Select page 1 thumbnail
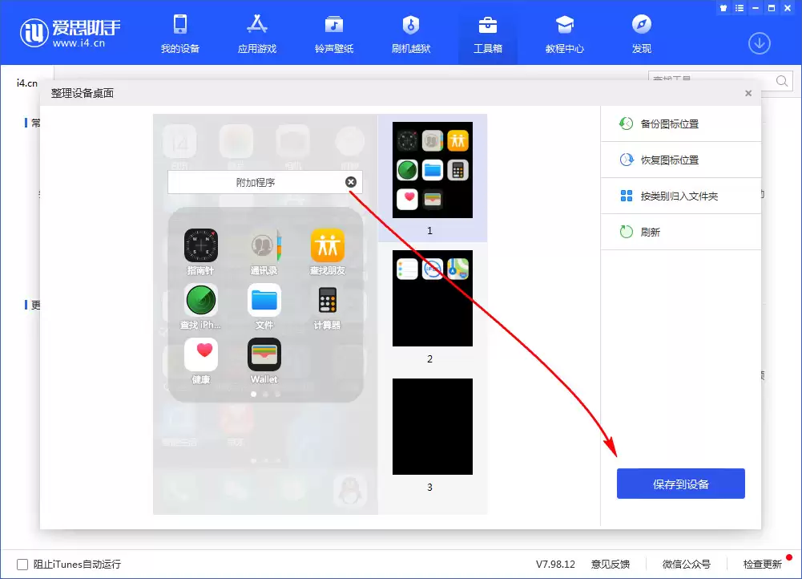The height and width of the screenshot is (579, 802). point(432,170)
